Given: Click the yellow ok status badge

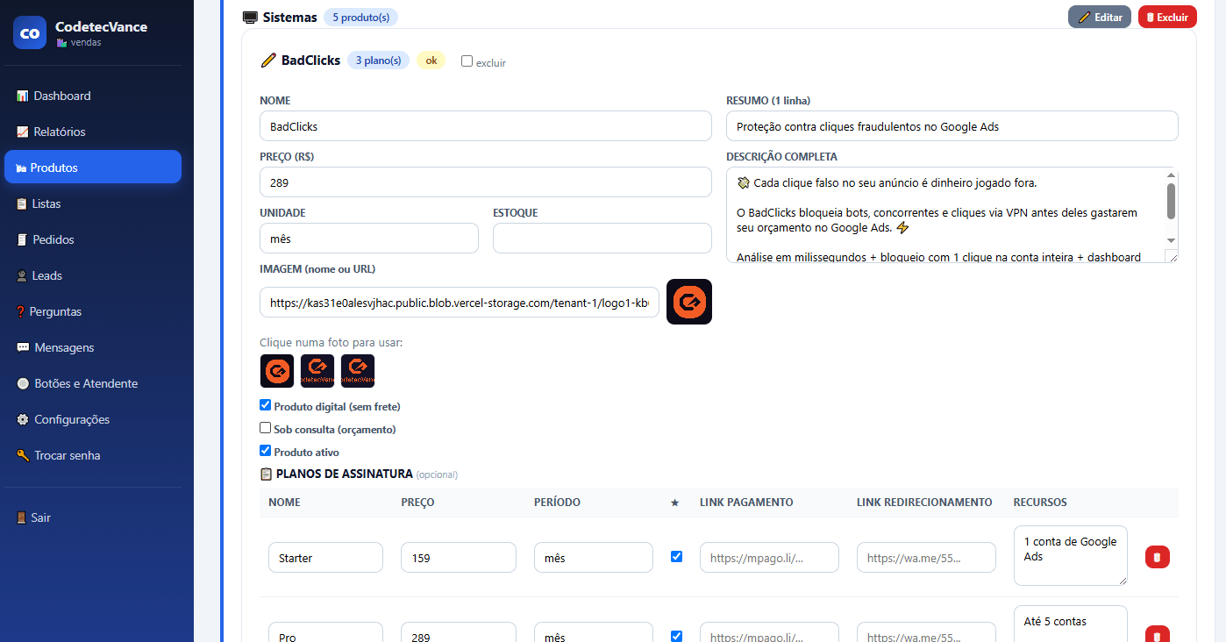Looking at the screenshot, I should tap(431, 61).
